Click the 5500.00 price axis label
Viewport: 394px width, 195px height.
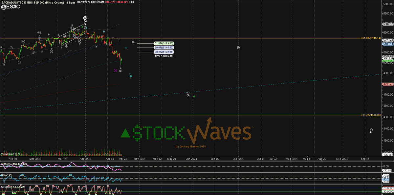point(388,13)
